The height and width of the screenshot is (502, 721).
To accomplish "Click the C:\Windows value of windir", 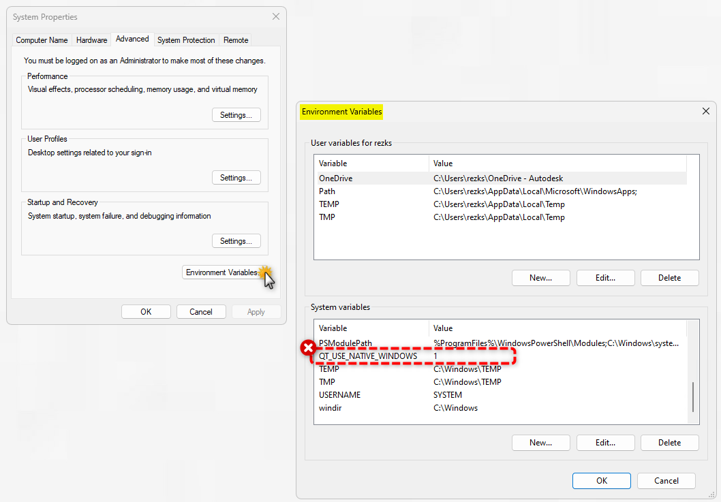I will click(x=456, y=408).
